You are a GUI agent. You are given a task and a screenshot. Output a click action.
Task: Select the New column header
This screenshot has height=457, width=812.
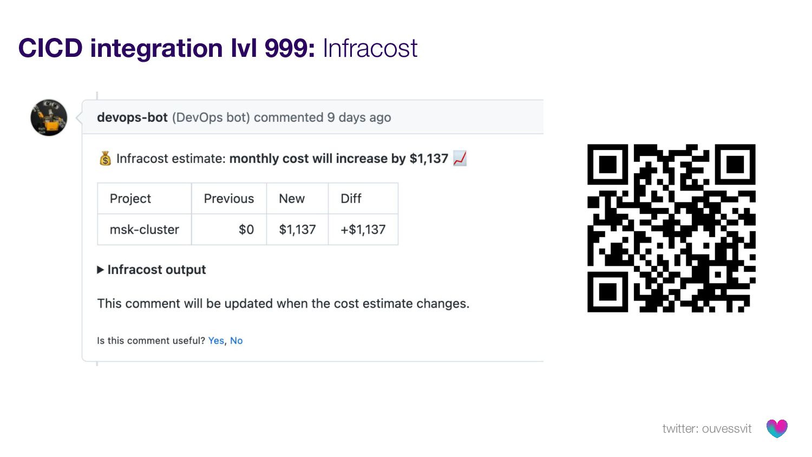[x=292, y=199]
